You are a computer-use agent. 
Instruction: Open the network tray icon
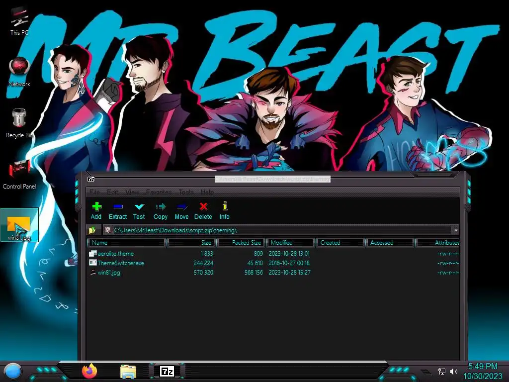coord(441,371)
